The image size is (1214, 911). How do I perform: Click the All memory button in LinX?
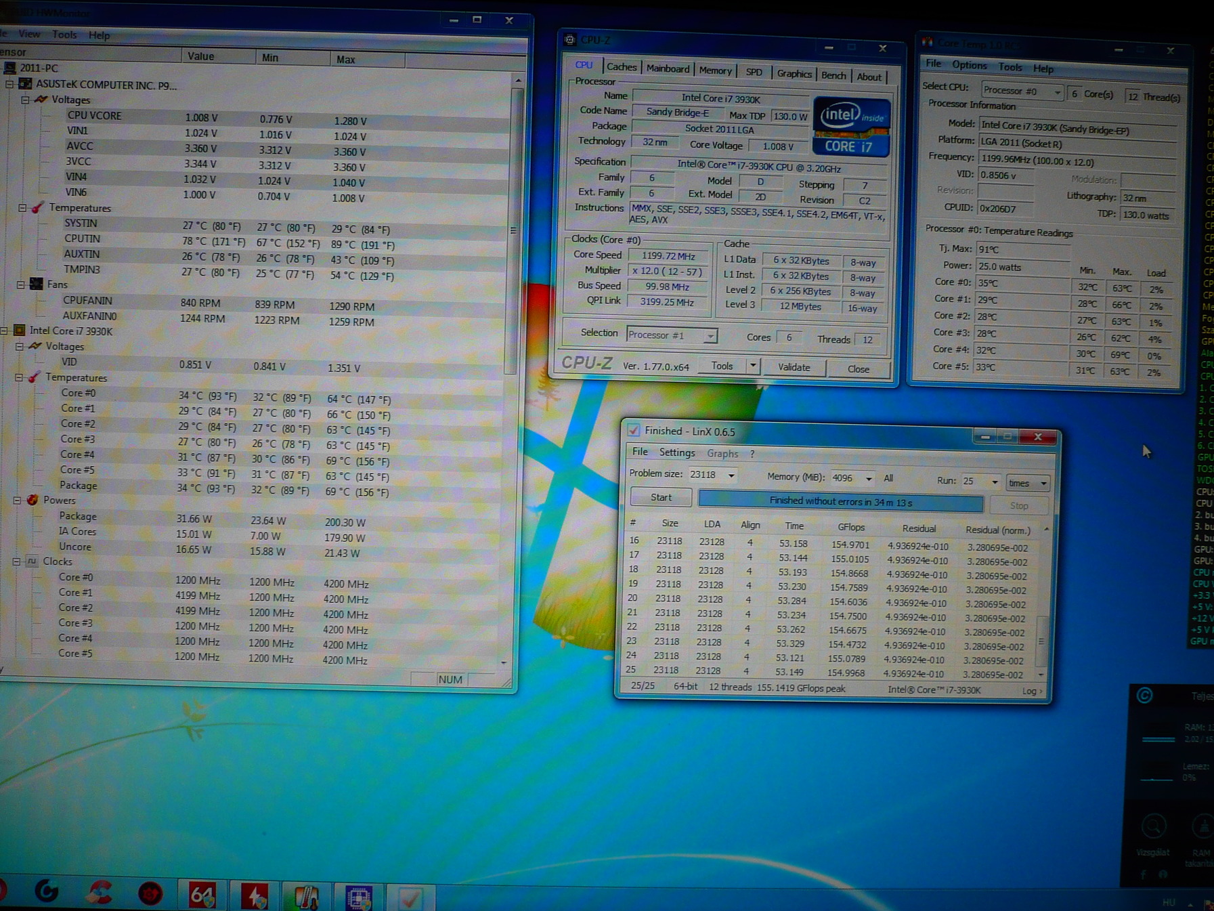coord(888,478)
